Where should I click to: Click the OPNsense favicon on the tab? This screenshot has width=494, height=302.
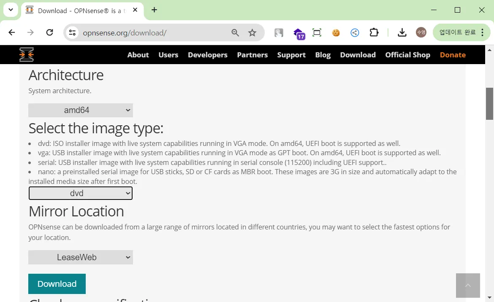click(x=30, y=10)
